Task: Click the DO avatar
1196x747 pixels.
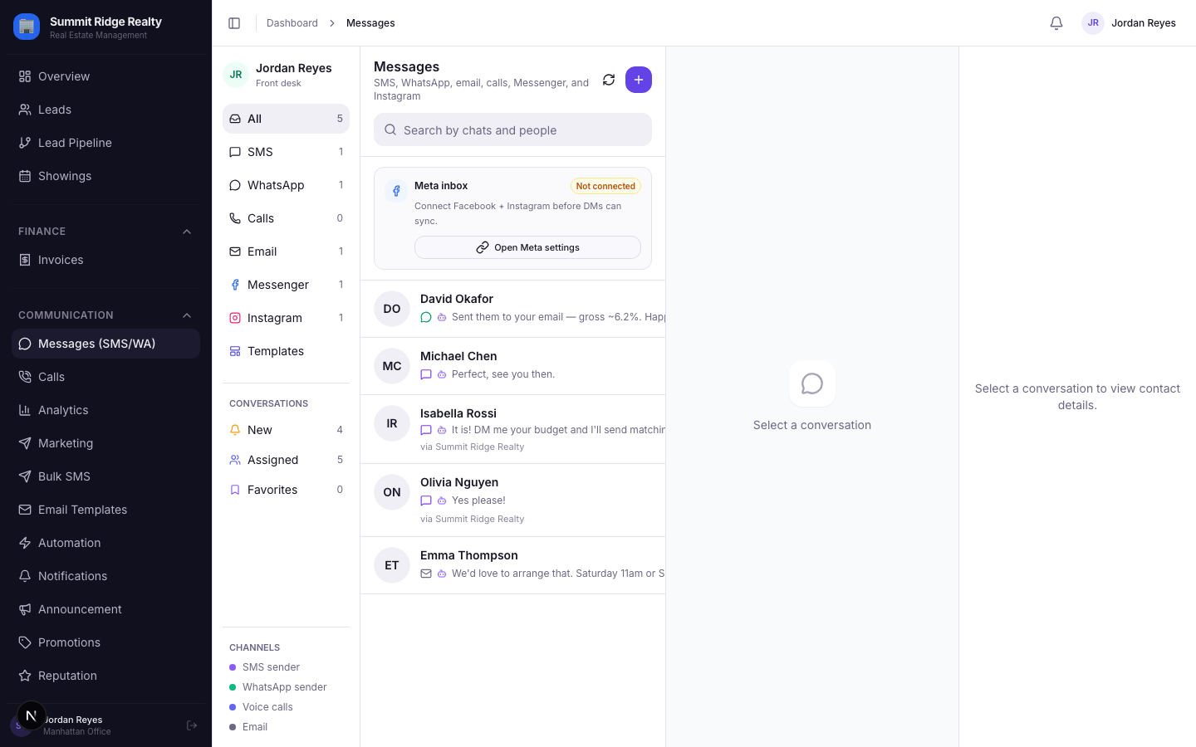Action: pos(392,309)
